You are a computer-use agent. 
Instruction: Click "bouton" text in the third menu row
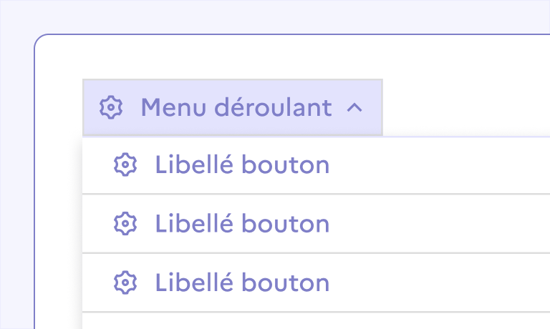pyautogui.click(x=285, y=283)
